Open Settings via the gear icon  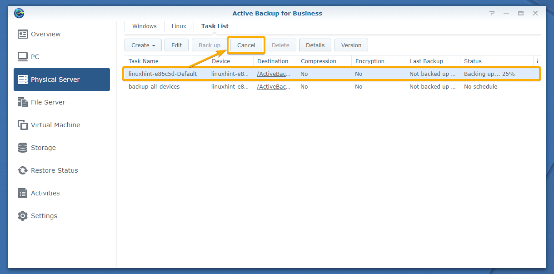pyautogui.click(x=23, y=216)
